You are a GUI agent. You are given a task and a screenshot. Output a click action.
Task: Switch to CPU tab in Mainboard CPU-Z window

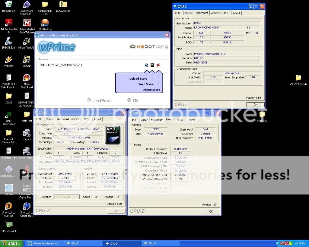(177, 13)
